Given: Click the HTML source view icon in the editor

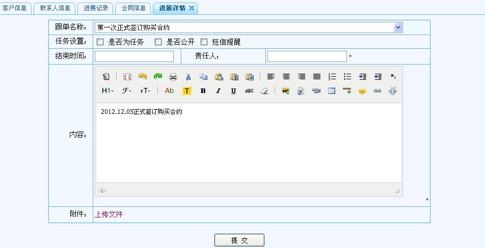Looking at the screenshot, I should [x=106, y=77].
